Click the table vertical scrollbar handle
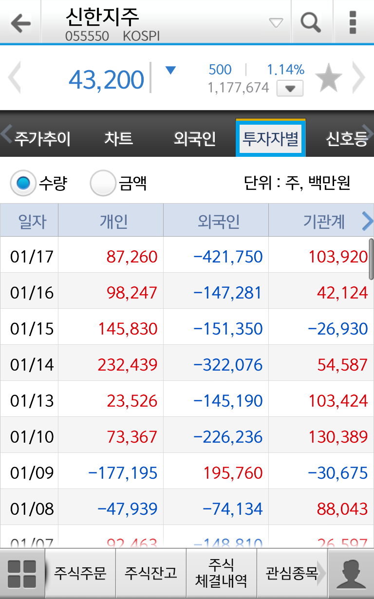The width and height of the screenshot is (374, 599). [371, 259]
